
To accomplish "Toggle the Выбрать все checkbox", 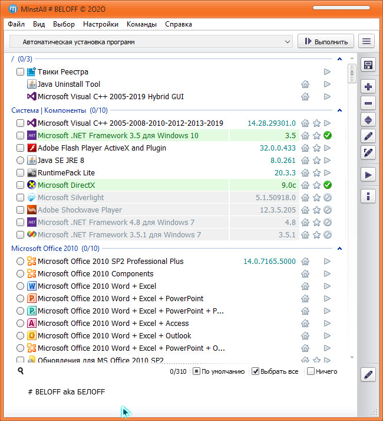I will [255, 371].
